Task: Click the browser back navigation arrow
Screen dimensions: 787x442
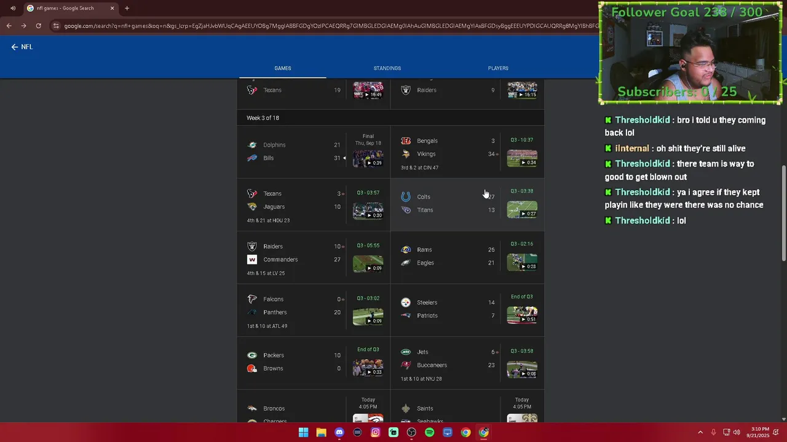Action: pyautogui.click(x=9, y=26)
